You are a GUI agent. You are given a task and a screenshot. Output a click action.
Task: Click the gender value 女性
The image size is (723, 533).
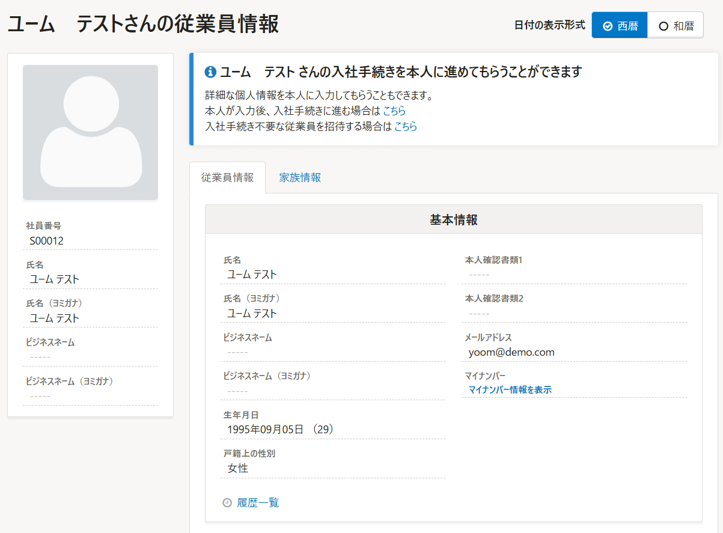(x=238, y=469)
